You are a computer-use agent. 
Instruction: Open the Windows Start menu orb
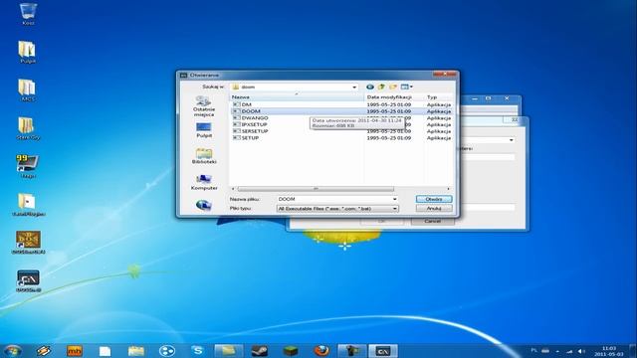pos(13,351)
